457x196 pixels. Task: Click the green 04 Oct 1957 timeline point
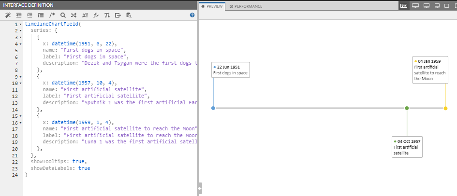(407, 108)
